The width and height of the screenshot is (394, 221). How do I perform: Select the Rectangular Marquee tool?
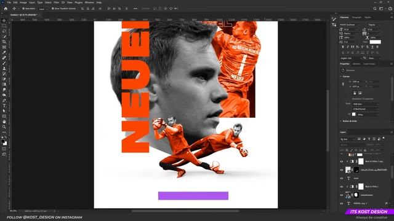pyautogui.click(x=4, y=26)
